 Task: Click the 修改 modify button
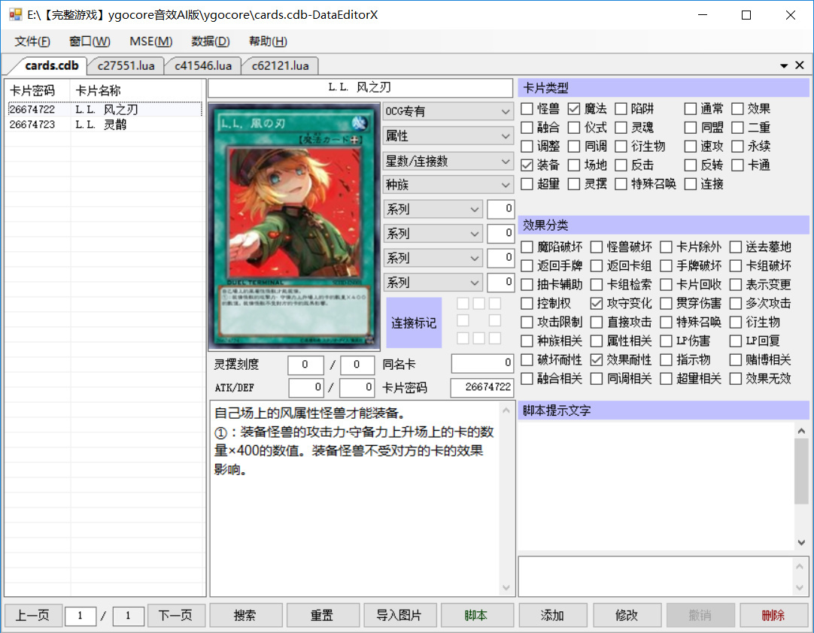pyautogui.click(x=627, y=616)
